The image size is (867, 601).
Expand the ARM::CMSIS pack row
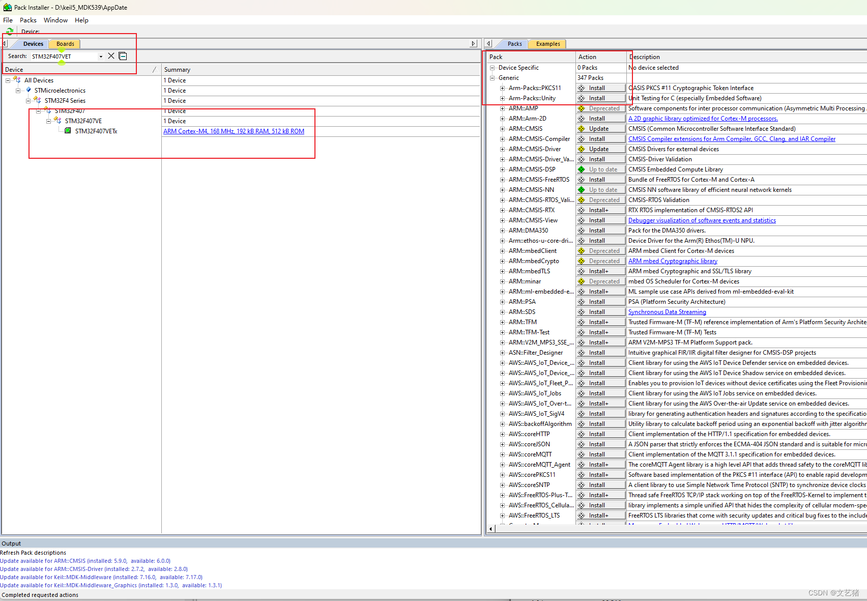coord(502,129)
